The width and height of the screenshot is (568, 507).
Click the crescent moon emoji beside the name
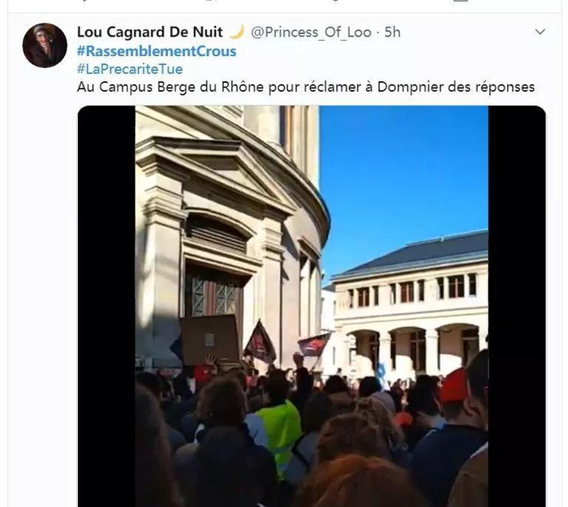(237, 32)
